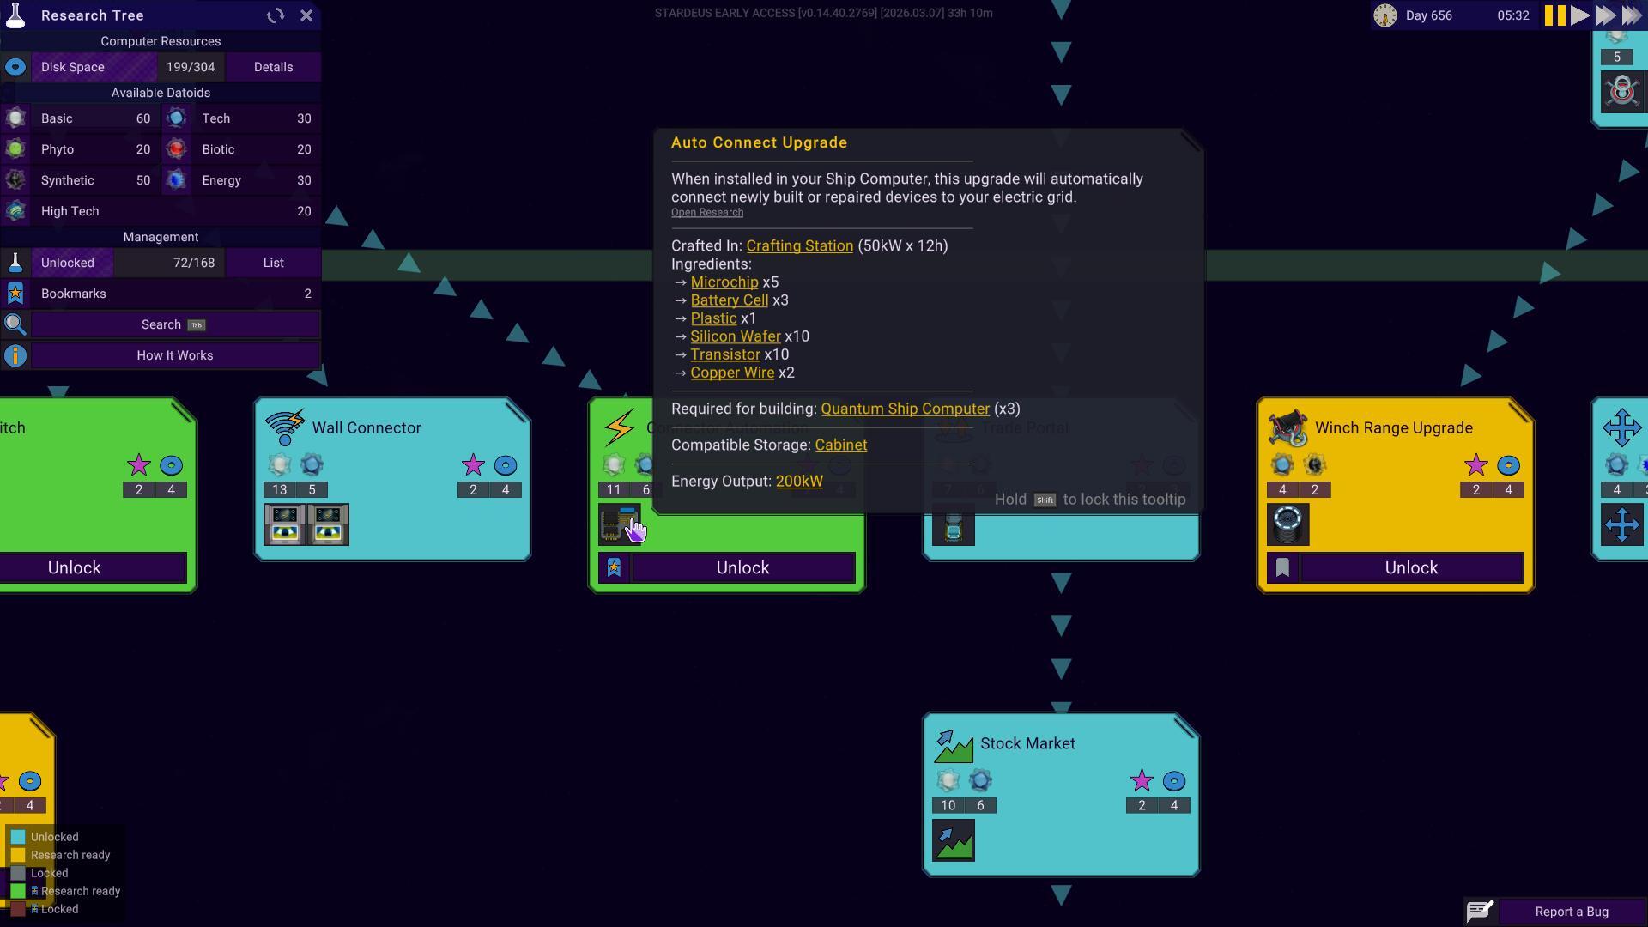Screen dimensions: 1648x927
Task: Open the Quantum Ship Computer link
Action: pyautogui.click(x=905, y=409)
